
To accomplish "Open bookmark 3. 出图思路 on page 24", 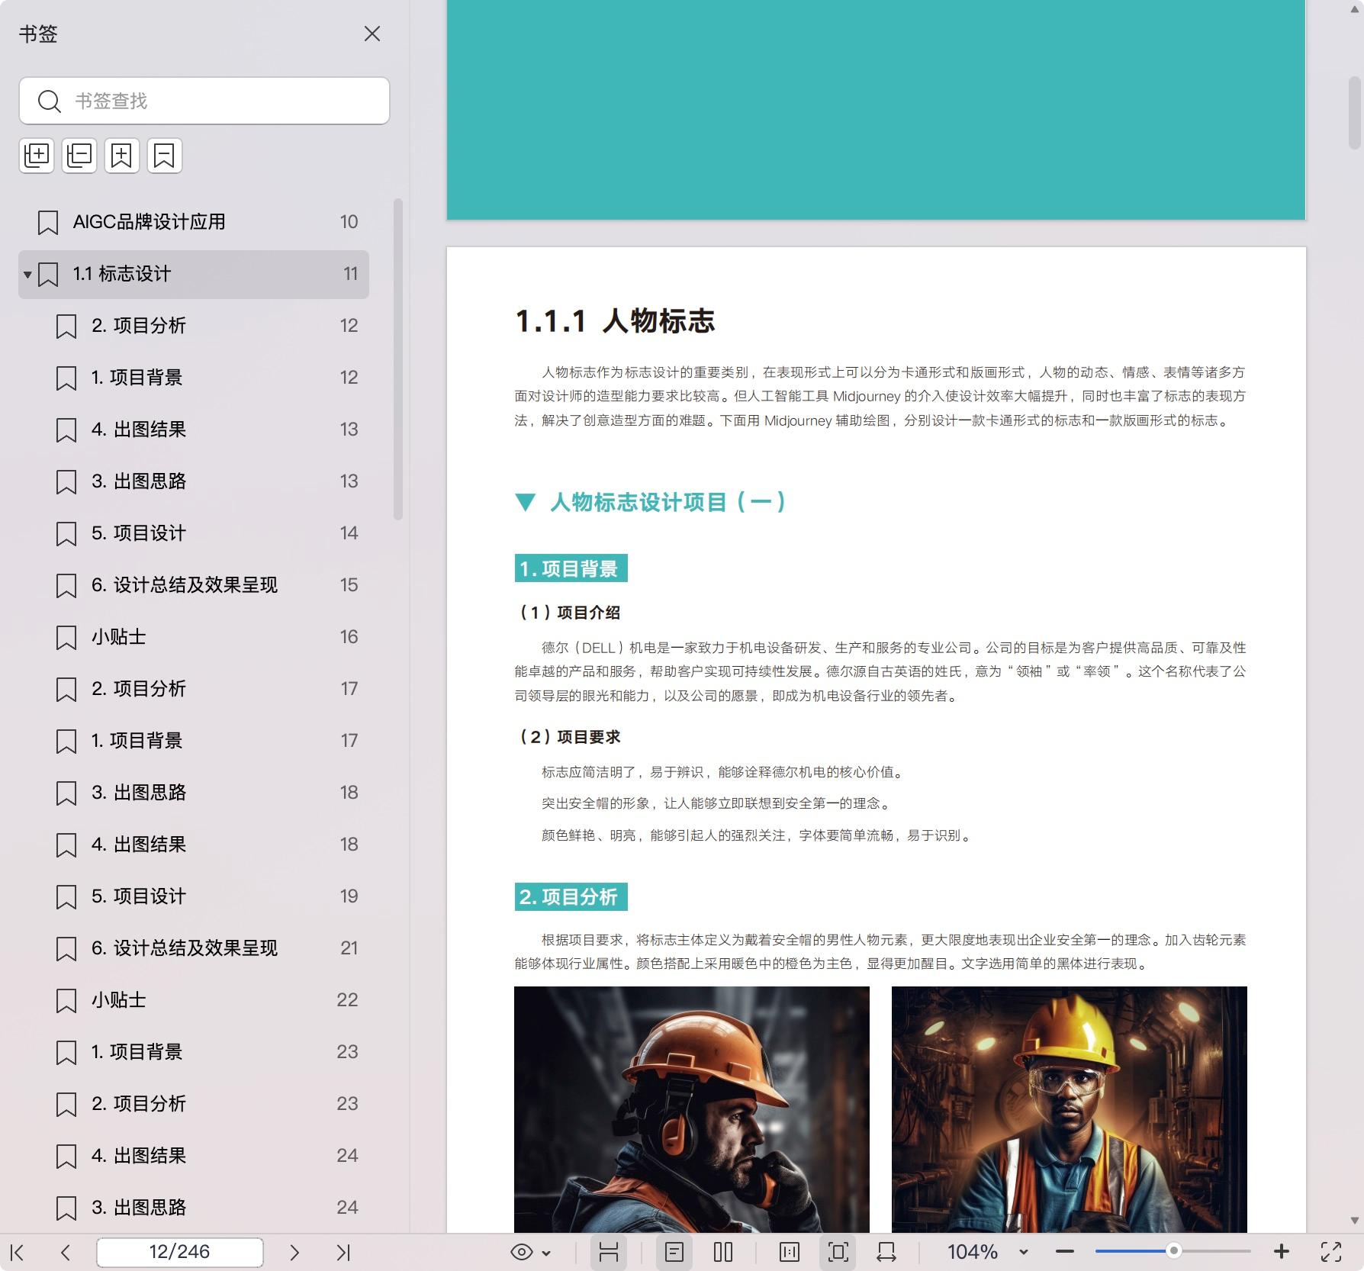I will (x=194, y=1208).
